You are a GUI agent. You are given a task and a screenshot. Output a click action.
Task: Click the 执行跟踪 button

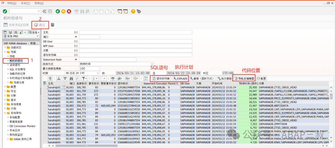point(225,78)
